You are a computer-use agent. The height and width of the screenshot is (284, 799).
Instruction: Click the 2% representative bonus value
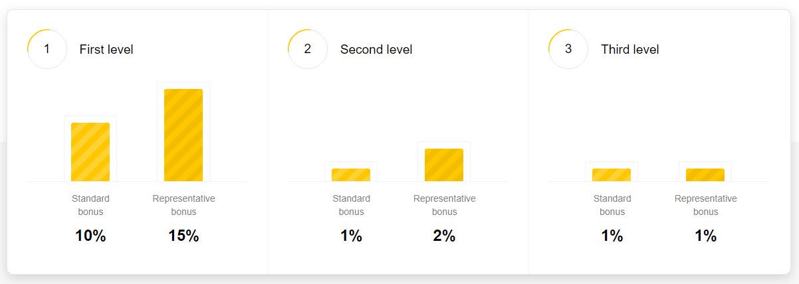coord(444,236)
